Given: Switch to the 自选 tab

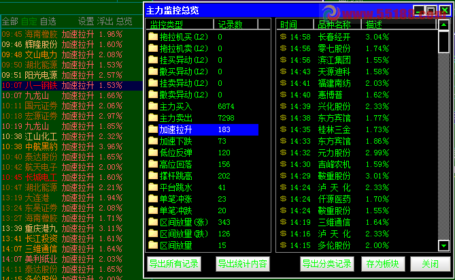Looking at the screenshot, I should pyautogui.click(x=48, y=22).
